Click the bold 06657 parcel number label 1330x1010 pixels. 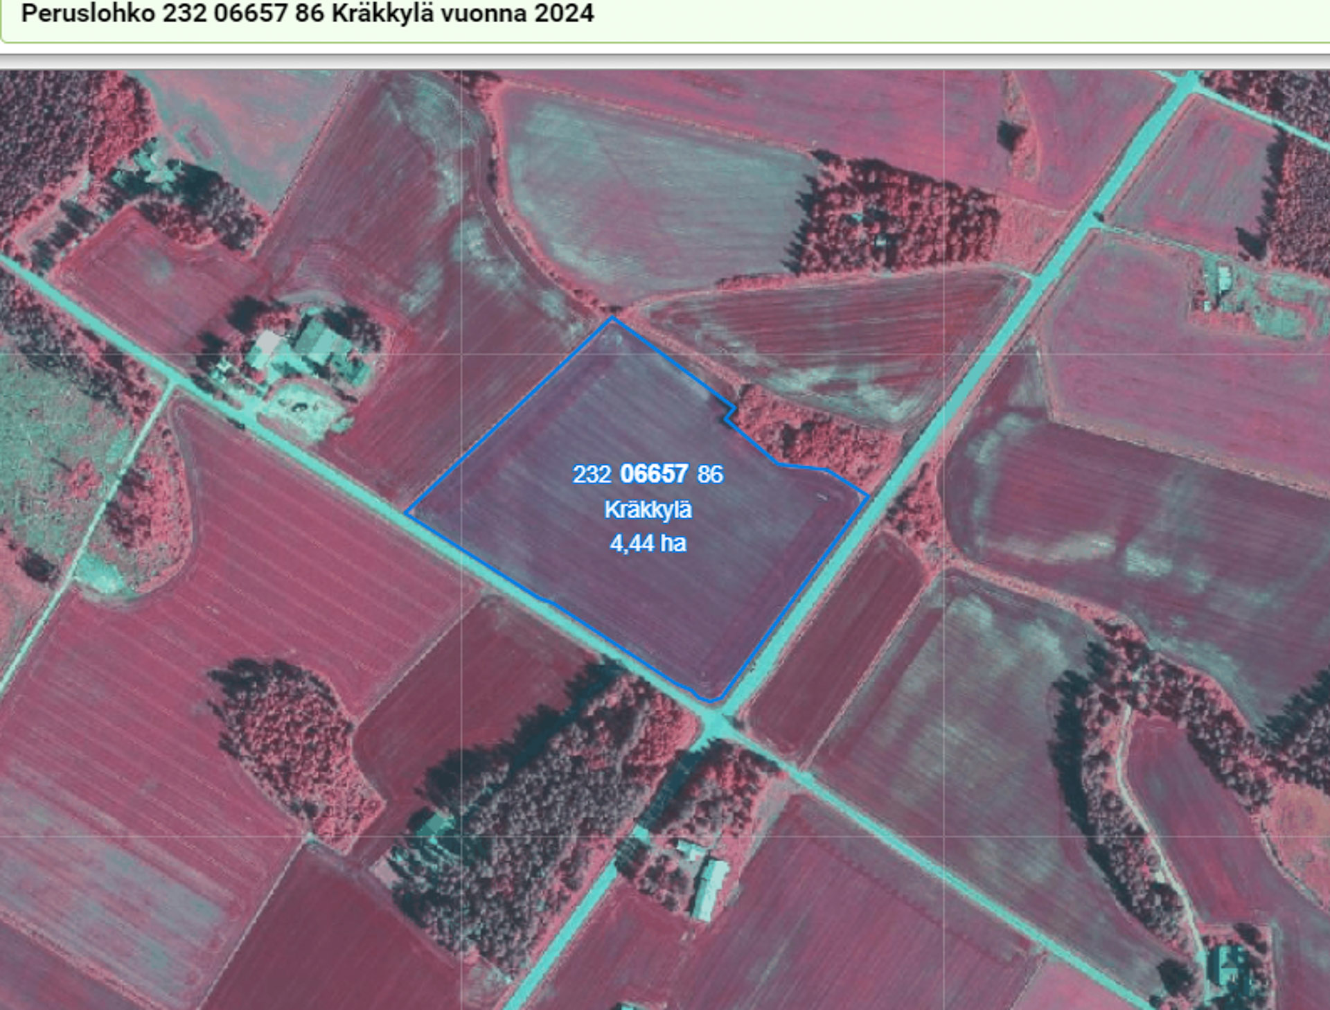(x=654, y=474)
